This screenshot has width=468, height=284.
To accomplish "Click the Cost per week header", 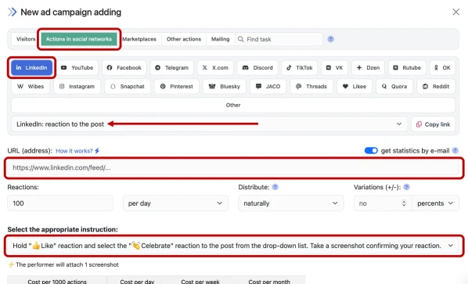I will tap(200, 282).
